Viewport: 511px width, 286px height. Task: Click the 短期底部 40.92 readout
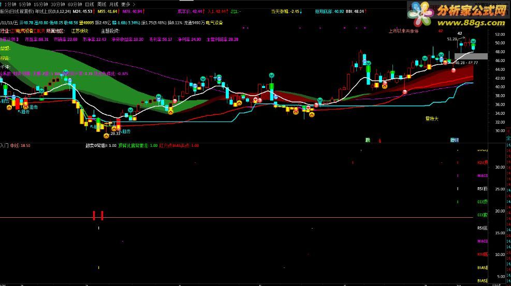pyautogui.click(x=329, y=11)
